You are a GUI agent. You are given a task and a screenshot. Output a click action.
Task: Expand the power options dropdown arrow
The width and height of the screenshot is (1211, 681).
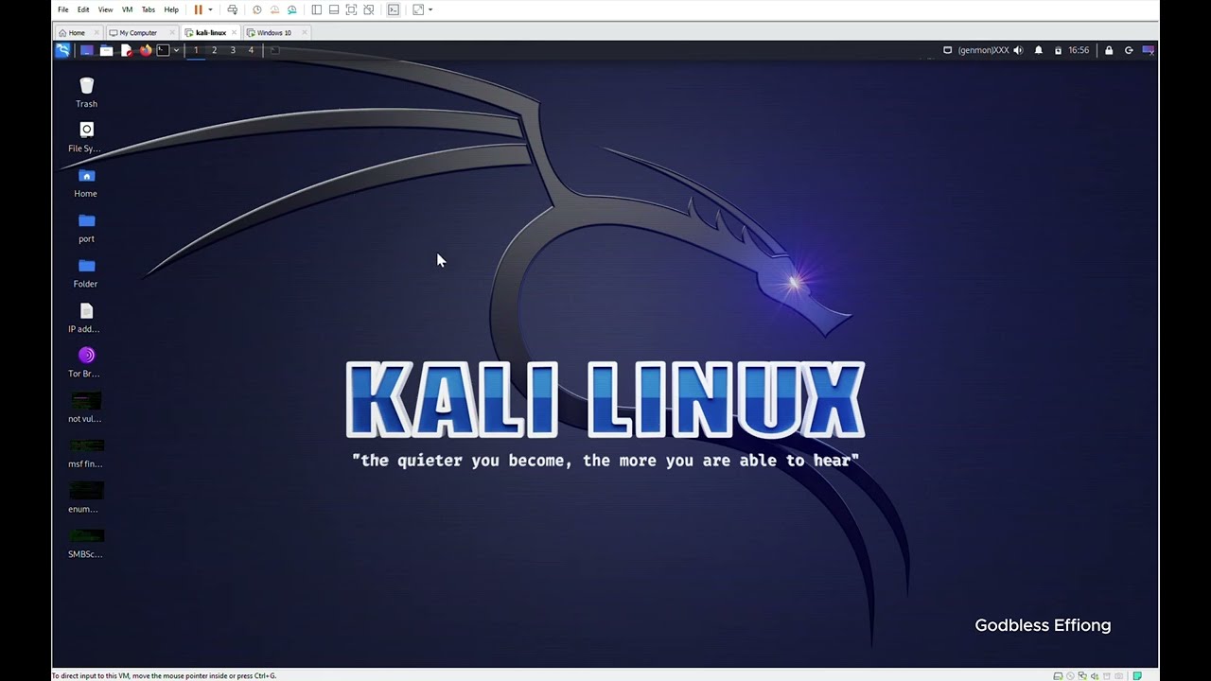[210, 9]
